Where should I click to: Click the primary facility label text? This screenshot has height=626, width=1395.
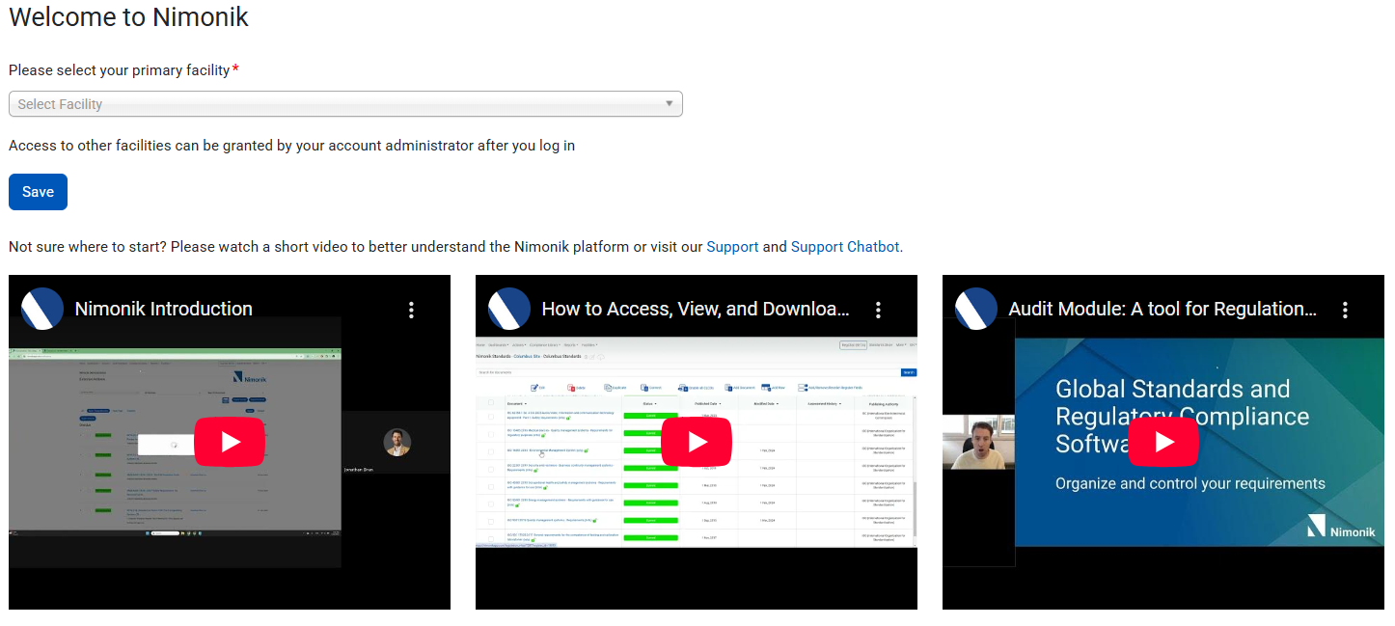[x=120, y=70]
